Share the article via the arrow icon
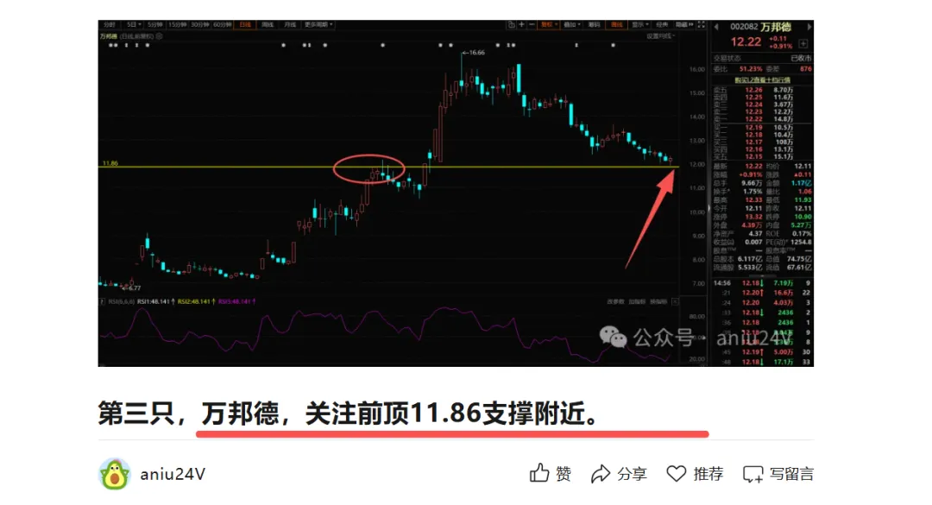This screenshot has width=932, height=505. click(601, 473)
